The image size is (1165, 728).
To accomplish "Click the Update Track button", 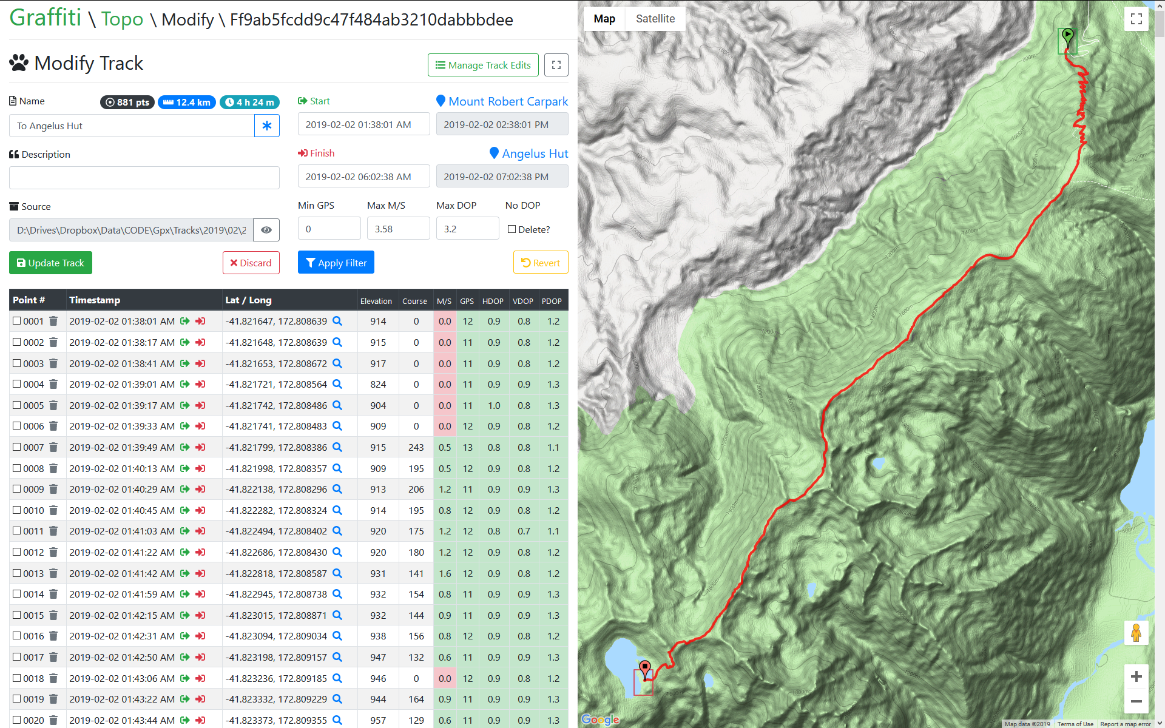I will pyautogui.click(x=50, y=263).
